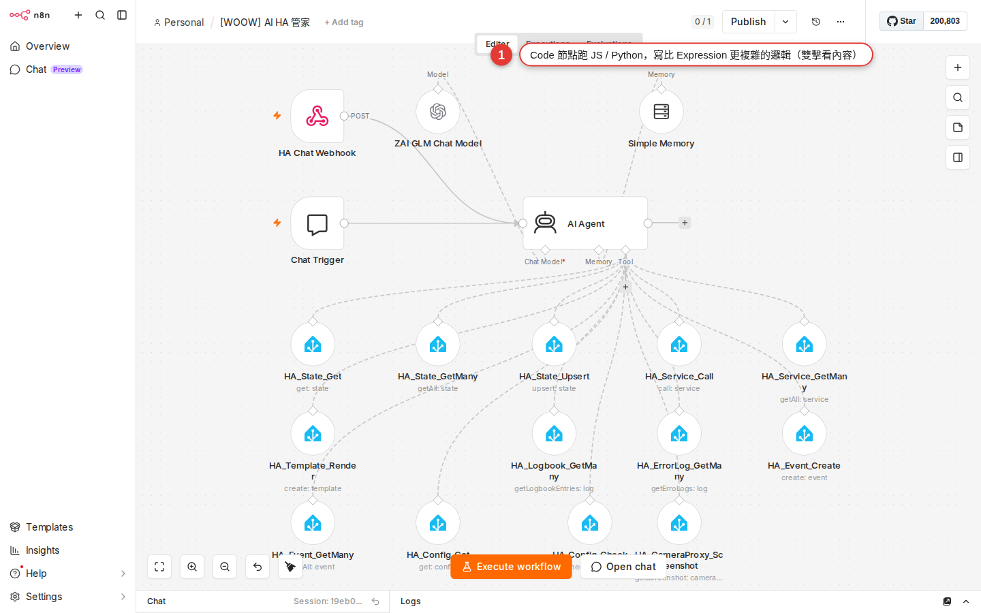The width and height of the screenshot is (981, 613).
Task: Open the add node panel
Action: point(958,67)
